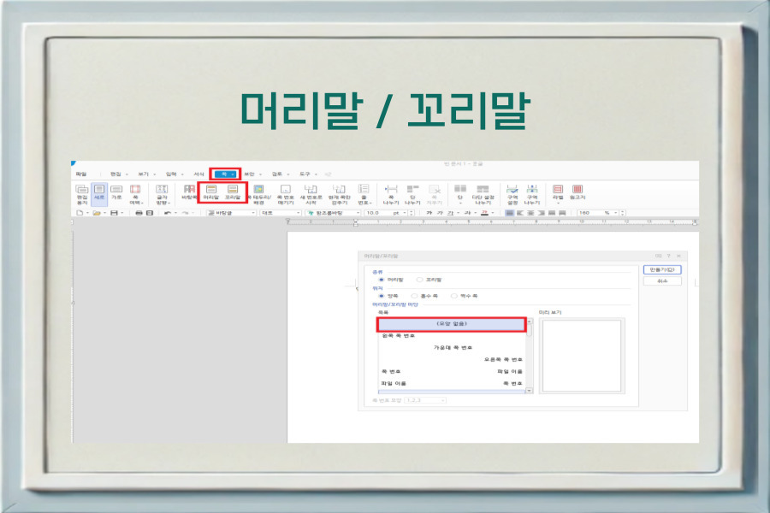Select the 머리말 radio button in dialog
Screen dimensions: 770x513
pos(381,280)
